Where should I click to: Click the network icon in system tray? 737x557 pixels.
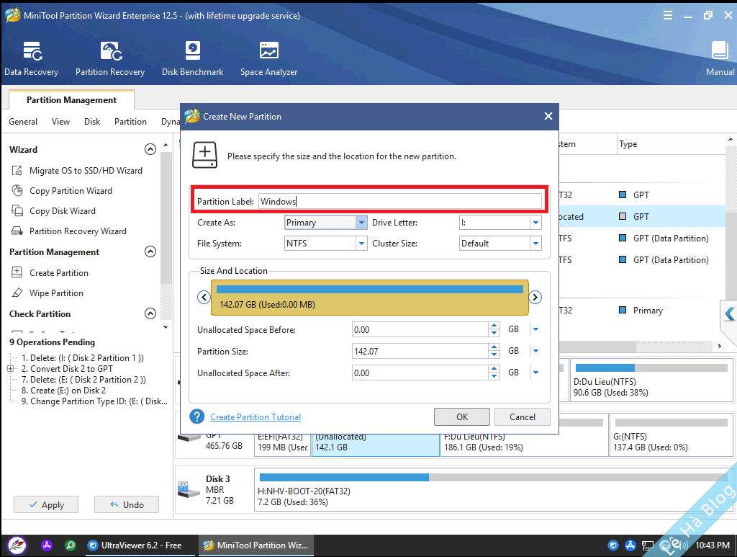pos(648,545)
